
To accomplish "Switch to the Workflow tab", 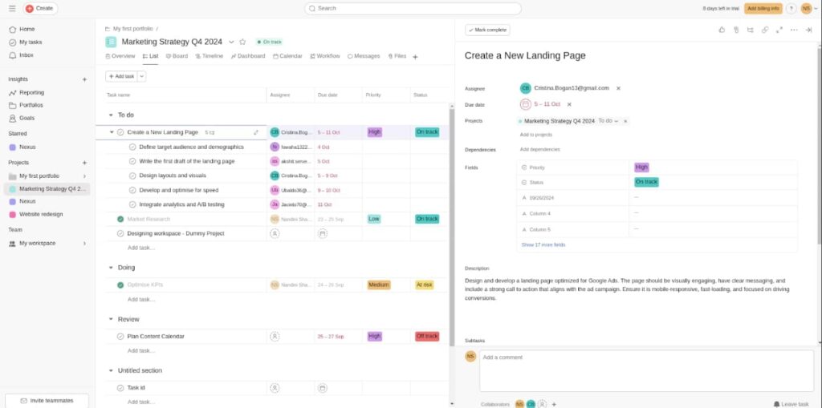I will coord(325,56).
